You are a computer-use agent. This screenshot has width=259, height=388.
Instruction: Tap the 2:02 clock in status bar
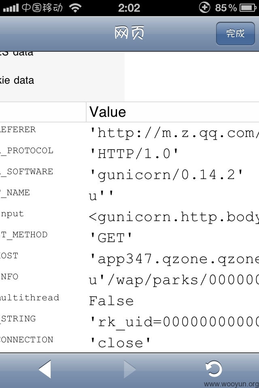pos(129,8)
